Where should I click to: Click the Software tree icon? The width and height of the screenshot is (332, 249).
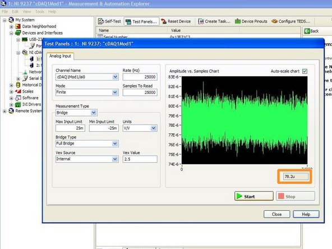pyautogui.click(x=18, y=98)
